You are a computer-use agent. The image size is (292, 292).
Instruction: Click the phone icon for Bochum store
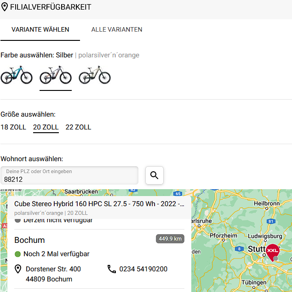pos(112,269)
